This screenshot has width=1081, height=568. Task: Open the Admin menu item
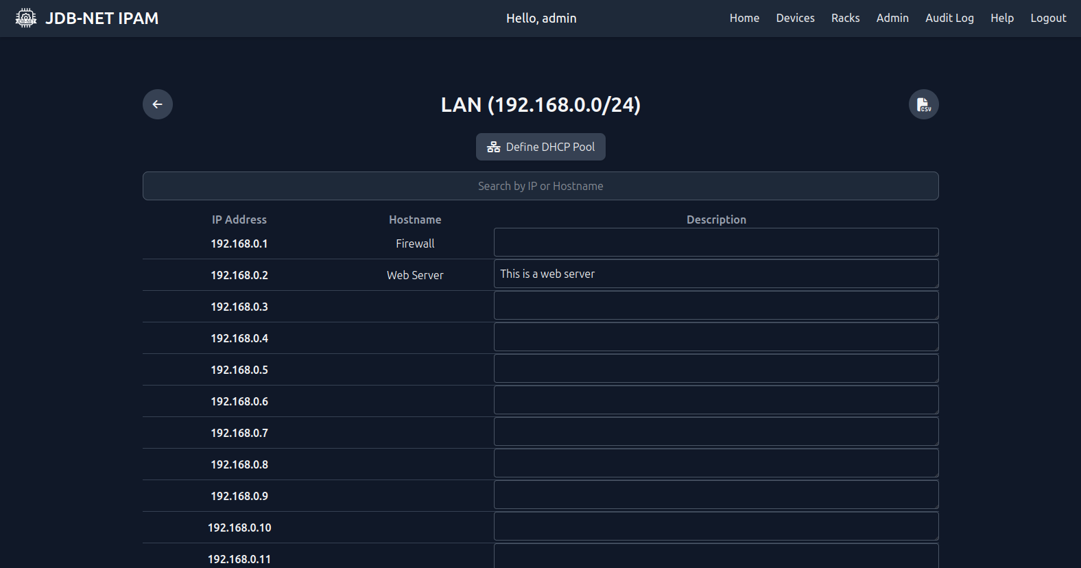[x=892, y=18]
